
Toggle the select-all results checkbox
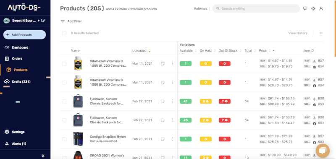pyautogui.click(x=64, y=33)
